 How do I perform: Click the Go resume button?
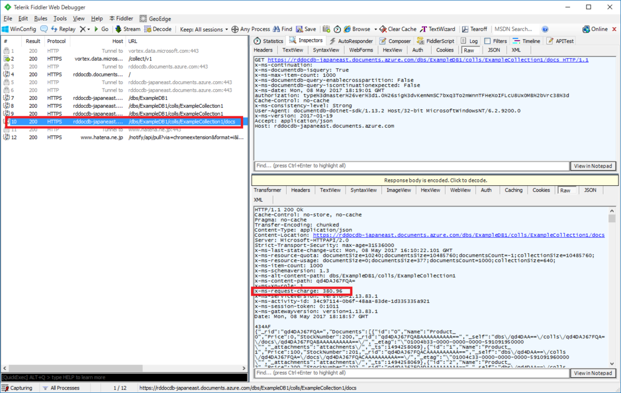(x=101, y=29)
